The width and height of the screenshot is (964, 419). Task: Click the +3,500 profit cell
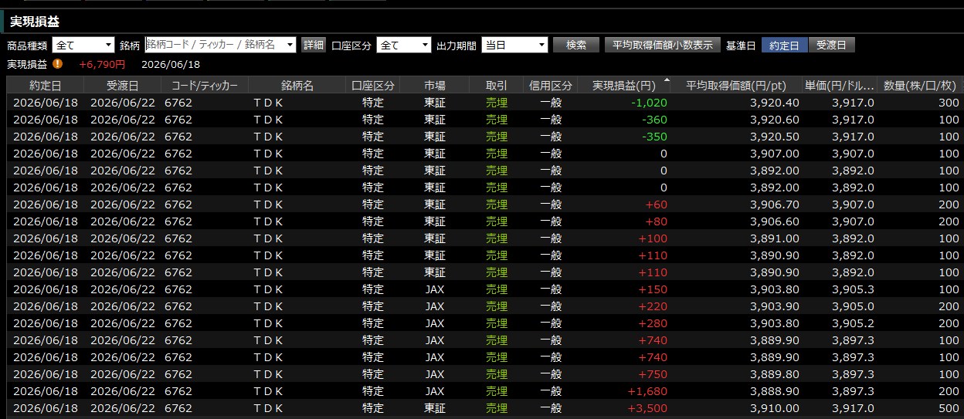(647, 408)
